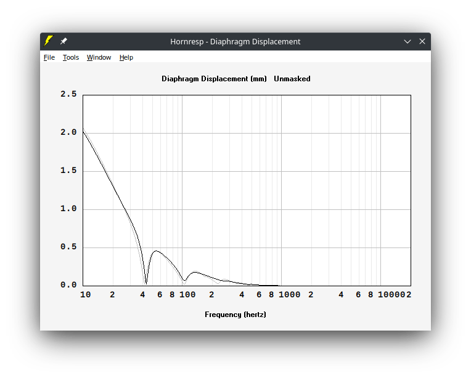Screen dimensions: 471x378
Task: Click the chart title 'Diaphragm Displacement (mm)'
Action: tap(214, 79)
